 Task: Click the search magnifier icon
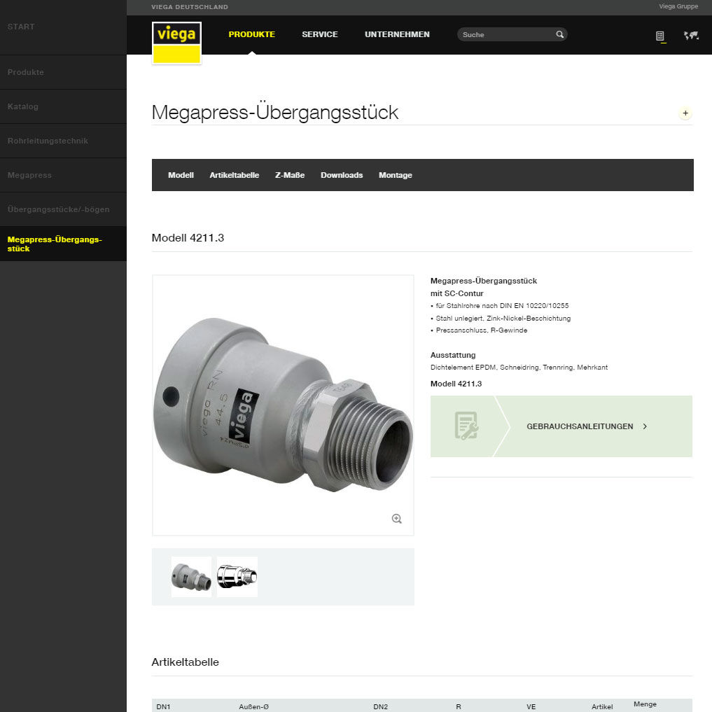point(559,34)
